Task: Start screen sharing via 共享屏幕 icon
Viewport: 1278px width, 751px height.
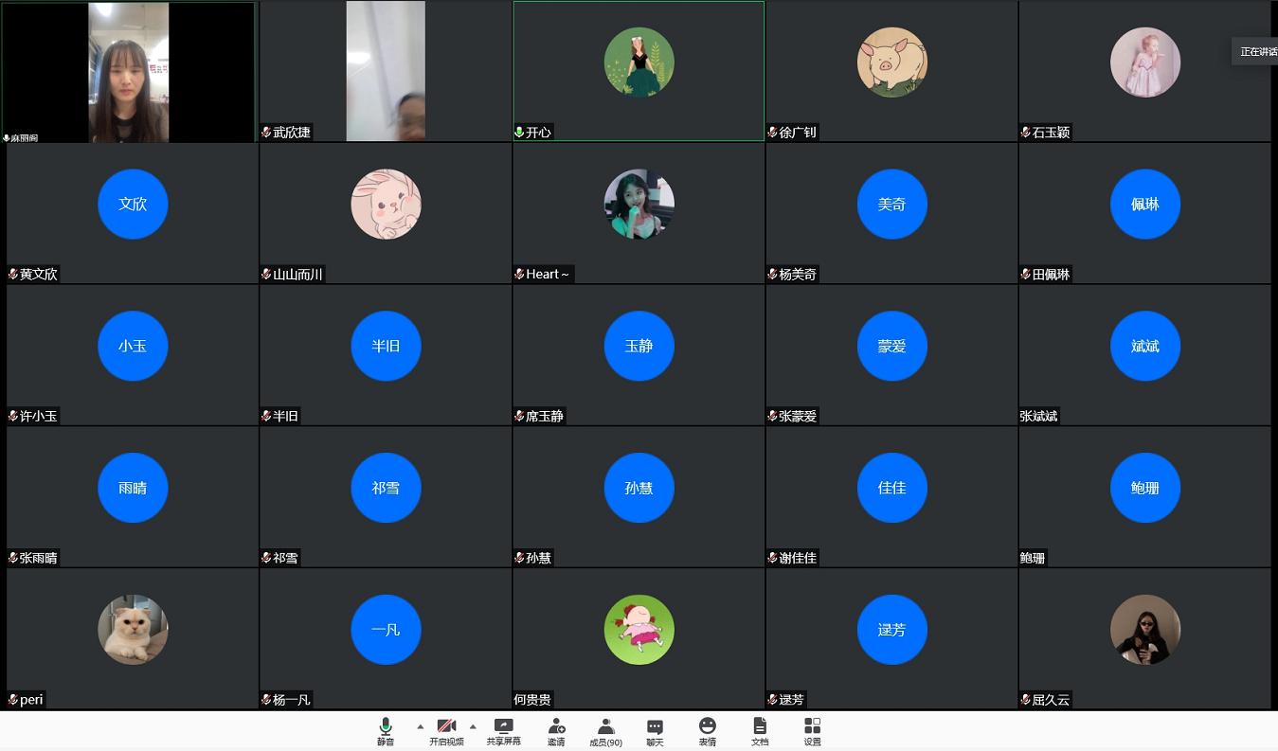Action: [x=503, y=730]
